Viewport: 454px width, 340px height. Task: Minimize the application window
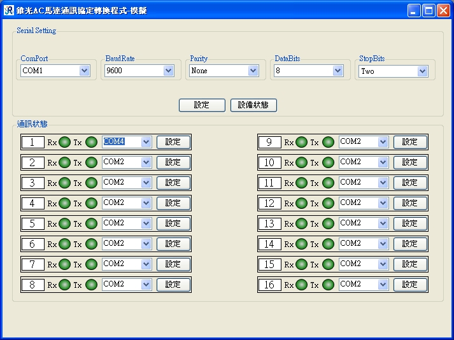pos(414,11)
